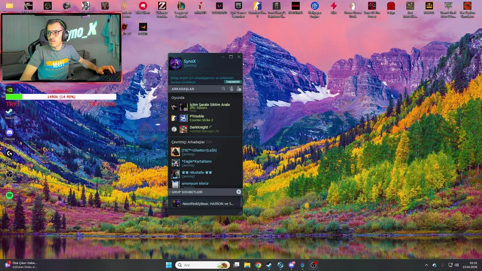This screenshot has height=271, width=482.
Task: Open Logitech G HUB desktop shortcut
Action: coord(9,157)
